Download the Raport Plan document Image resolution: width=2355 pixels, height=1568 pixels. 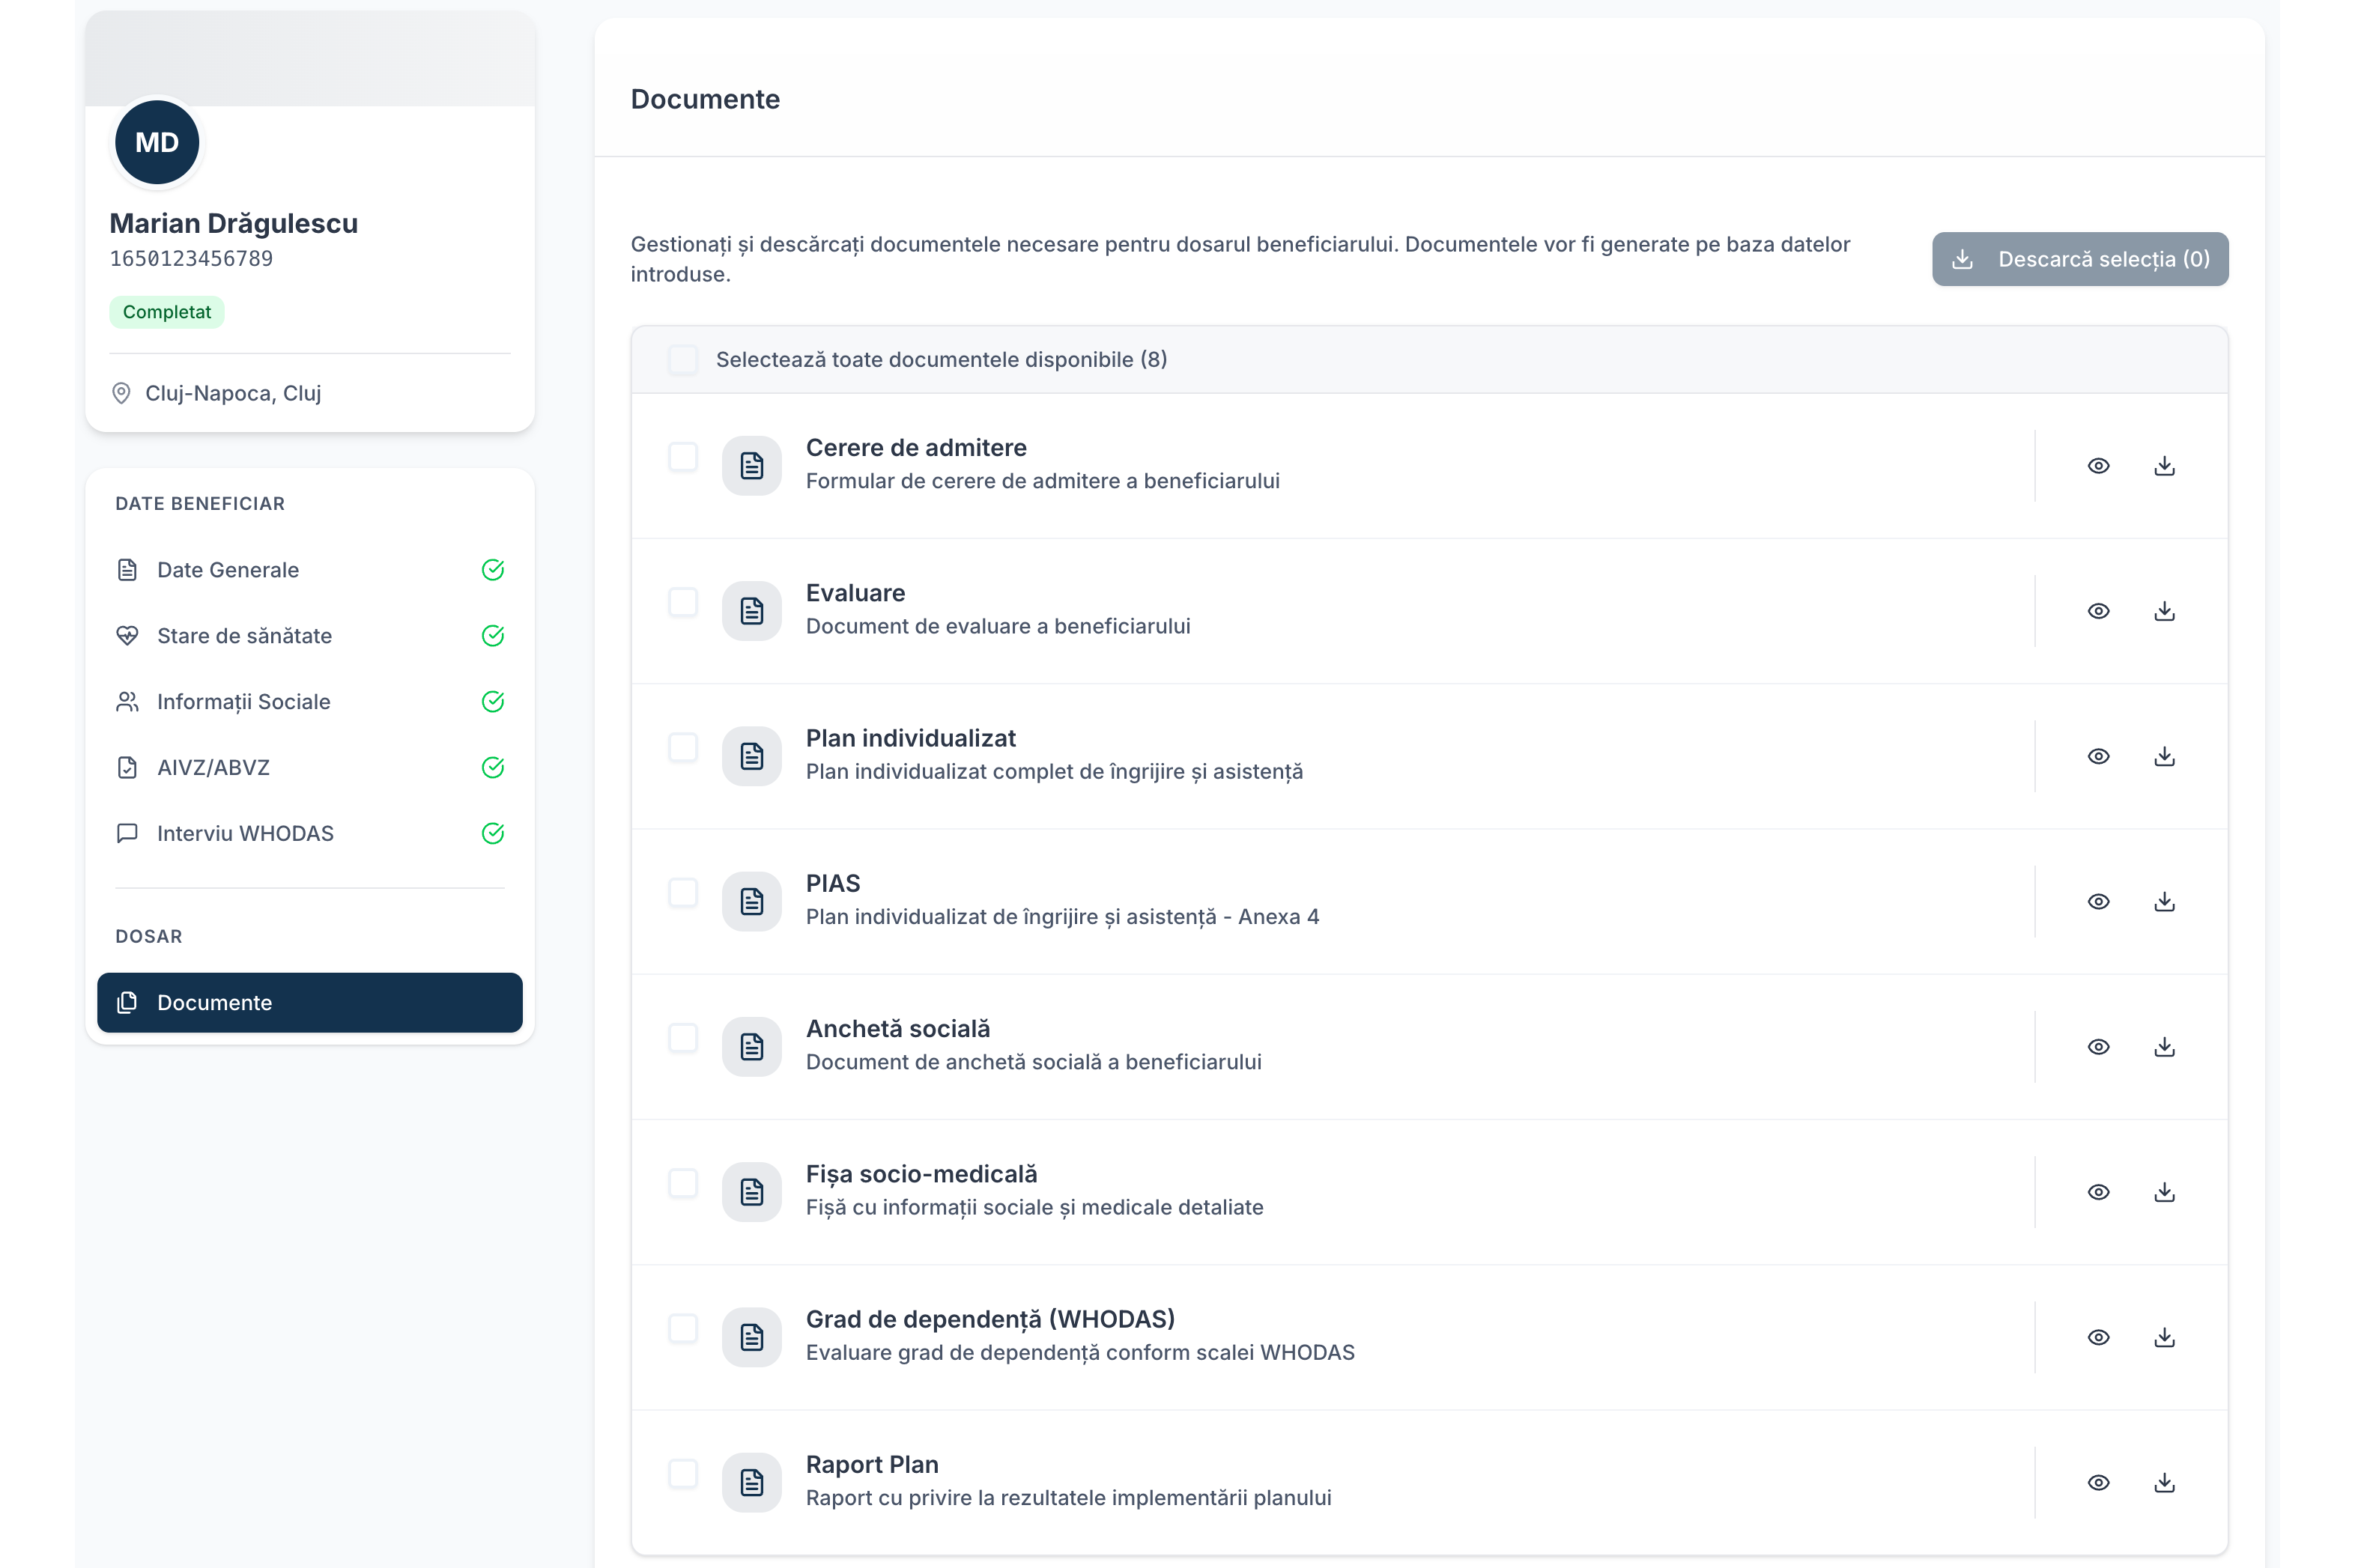2164,1482
